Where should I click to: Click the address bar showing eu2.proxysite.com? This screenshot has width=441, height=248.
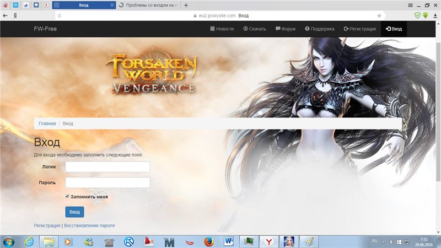[221, 16]
